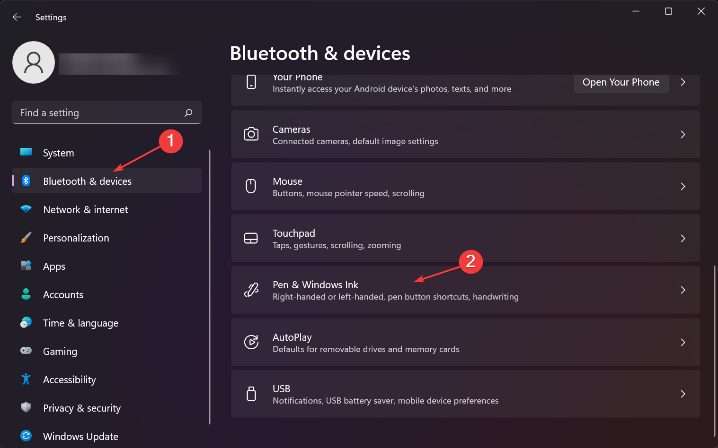The height and width of the screenshot is (448, 718).
Task: Navigate back using the arrow button
Action: [x=17, y=17]
